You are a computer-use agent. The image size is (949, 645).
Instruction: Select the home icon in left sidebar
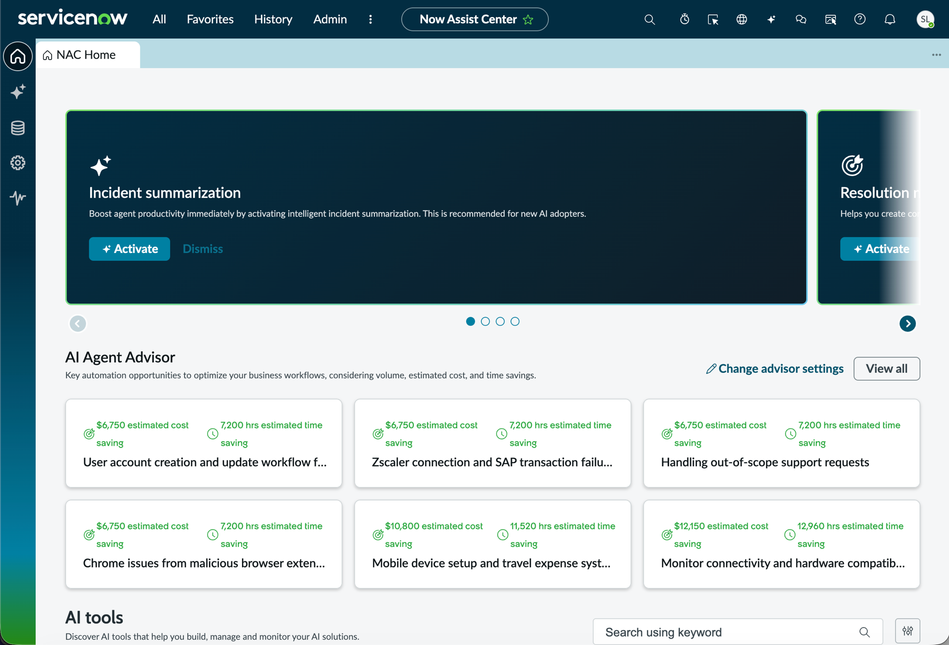[18, 56]
